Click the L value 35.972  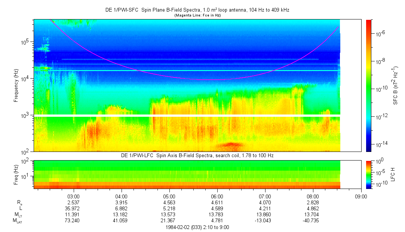point(73,208)
